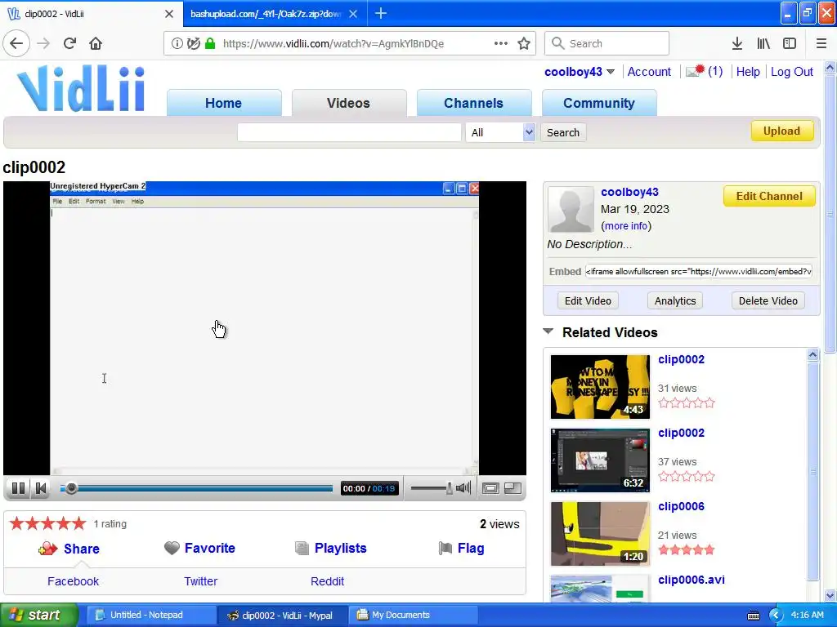Flag this video
Screen dimensions: 837x627
click(x=461, y=548)
